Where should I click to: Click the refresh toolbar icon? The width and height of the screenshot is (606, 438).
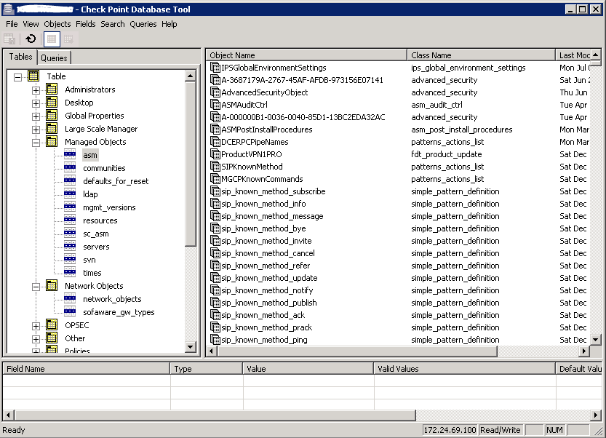pyautogui.click(x=31, y=39)
